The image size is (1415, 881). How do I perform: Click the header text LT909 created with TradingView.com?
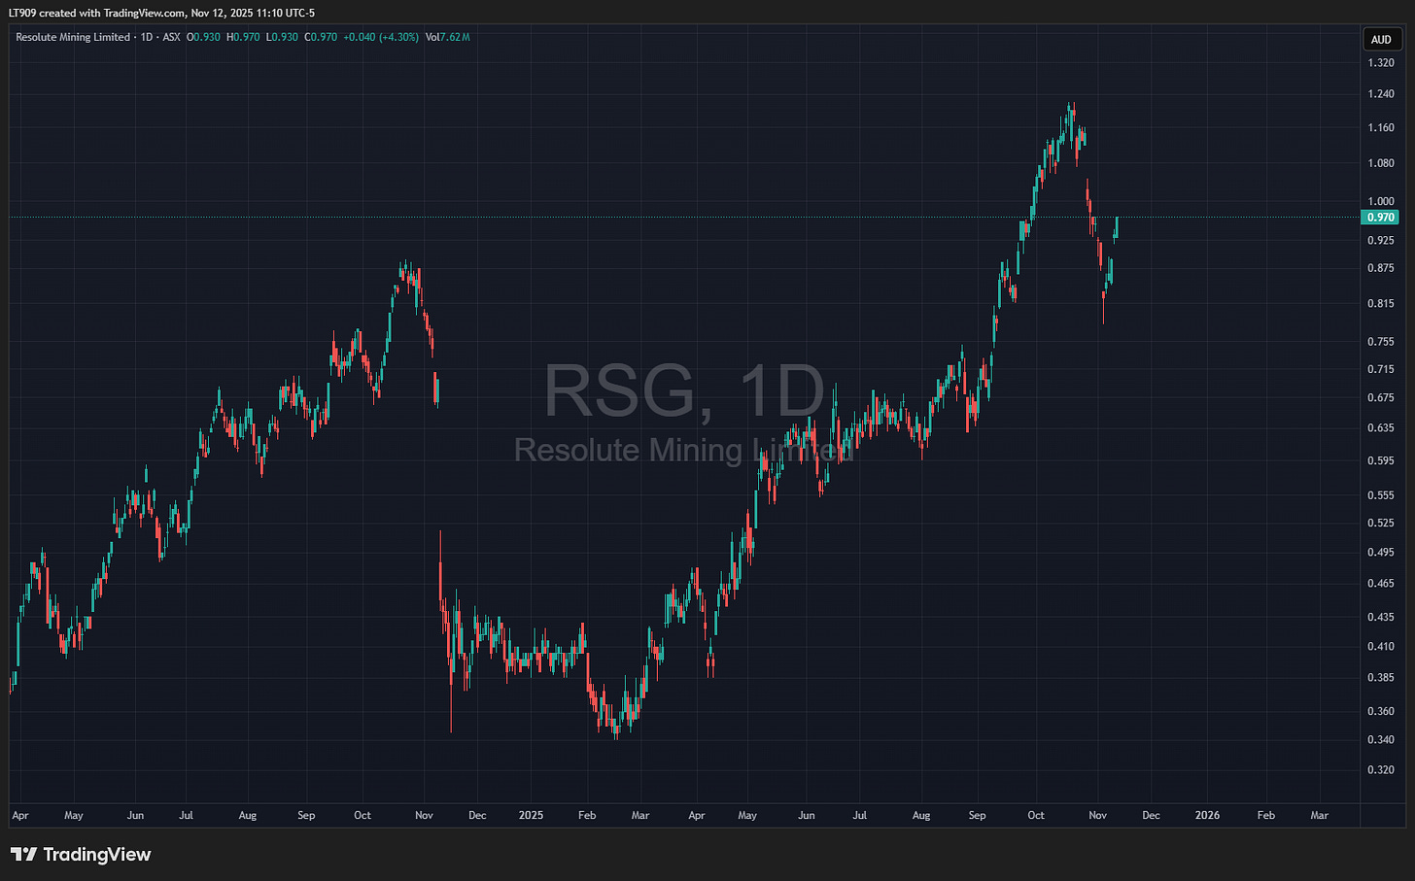tap(97, 13)
